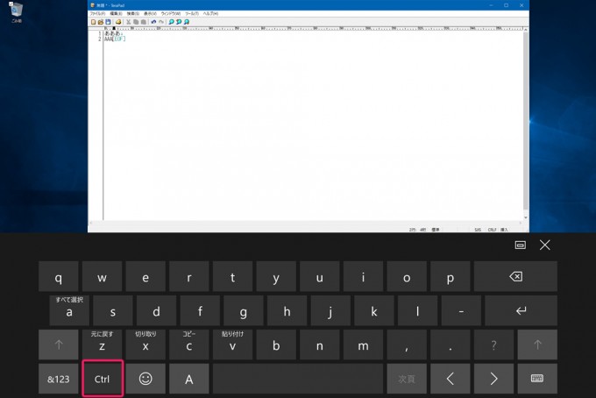The height and width of the screenshot is (398, 596).
Task: Click the CRLF status bar entry
Action: click(x=492, y=230)
